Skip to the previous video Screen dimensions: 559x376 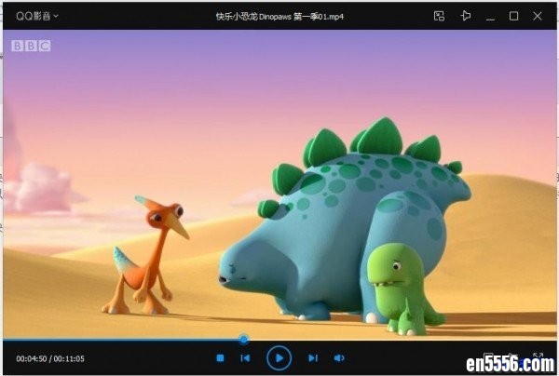tap(245, 358)
